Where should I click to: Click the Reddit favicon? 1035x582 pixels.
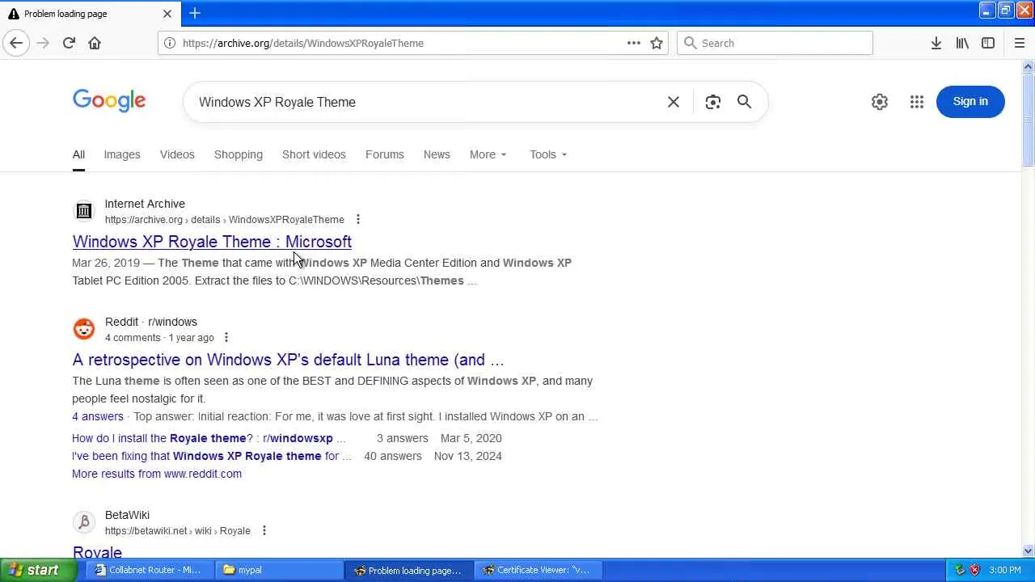click(x=84, y=329)
